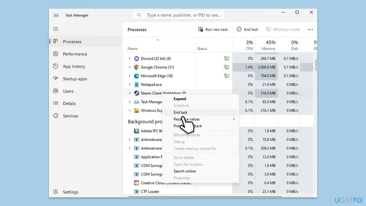The width and height of the screenshot is (366, 206).
Task: Click the Users label in sidebar
Action: point(68,91)
